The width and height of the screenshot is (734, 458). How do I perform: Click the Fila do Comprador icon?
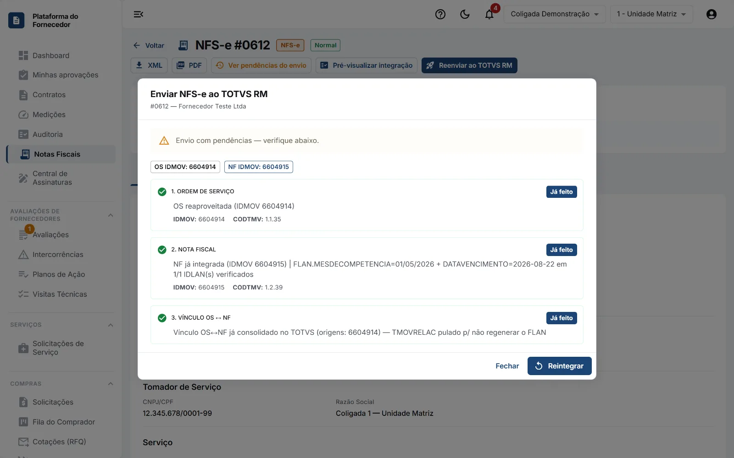pos(23,422)
